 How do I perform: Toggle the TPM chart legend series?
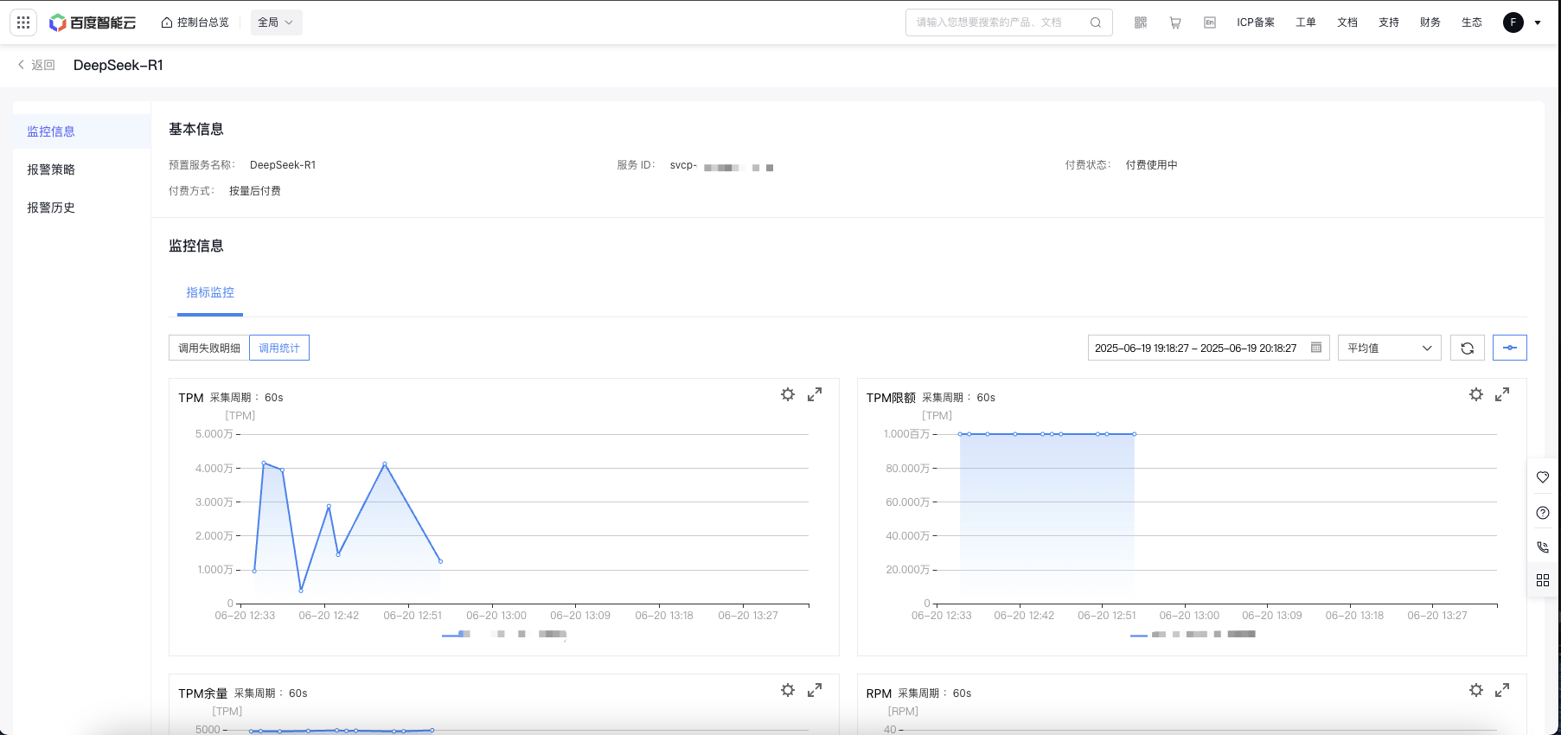point(504,635)
